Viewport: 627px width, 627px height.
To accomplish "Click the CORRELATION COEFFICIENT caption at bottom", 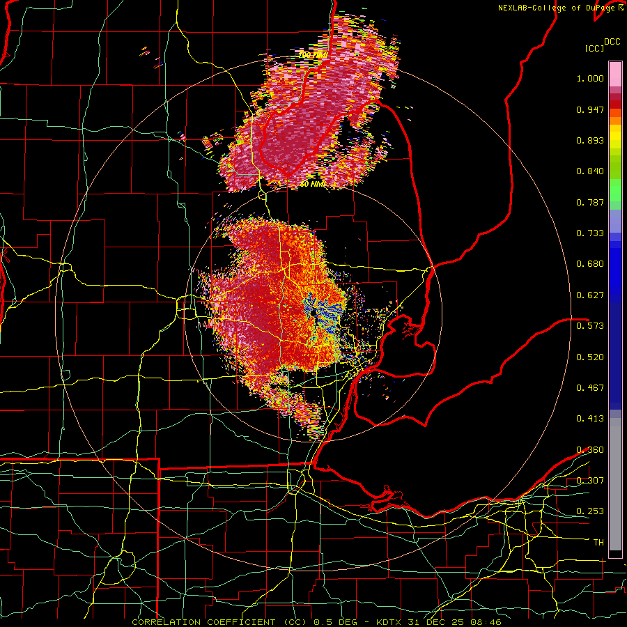I will (316, 622).
